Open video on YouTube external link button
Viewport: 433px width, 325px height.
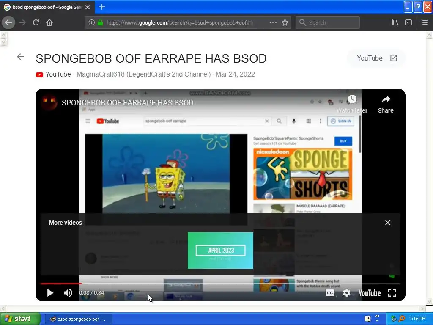[377, 58]
